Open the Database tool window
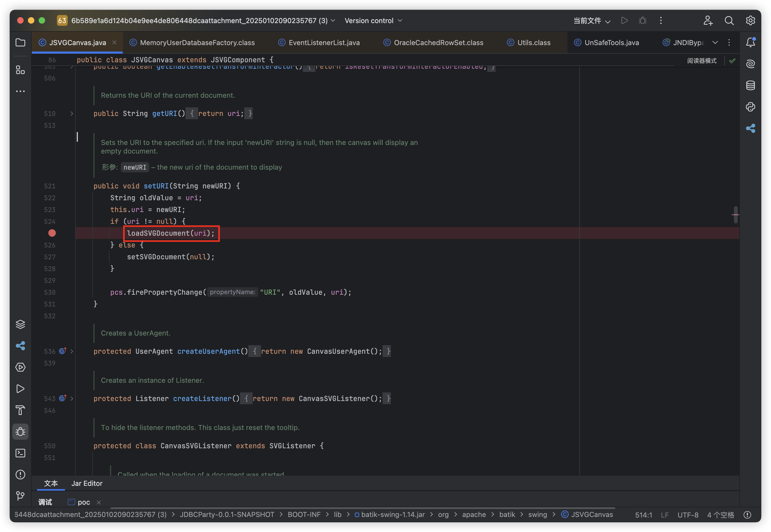 click(750, 85)
